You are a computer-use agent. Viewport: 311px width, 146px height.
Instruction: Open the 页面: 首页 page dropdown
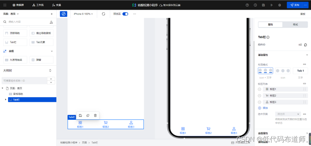click(x=11, y=14)
